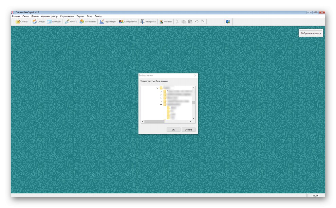Close the Оптим-РемСтрой main window
Viewport: 336px width, 208px height.
[322, 13]
